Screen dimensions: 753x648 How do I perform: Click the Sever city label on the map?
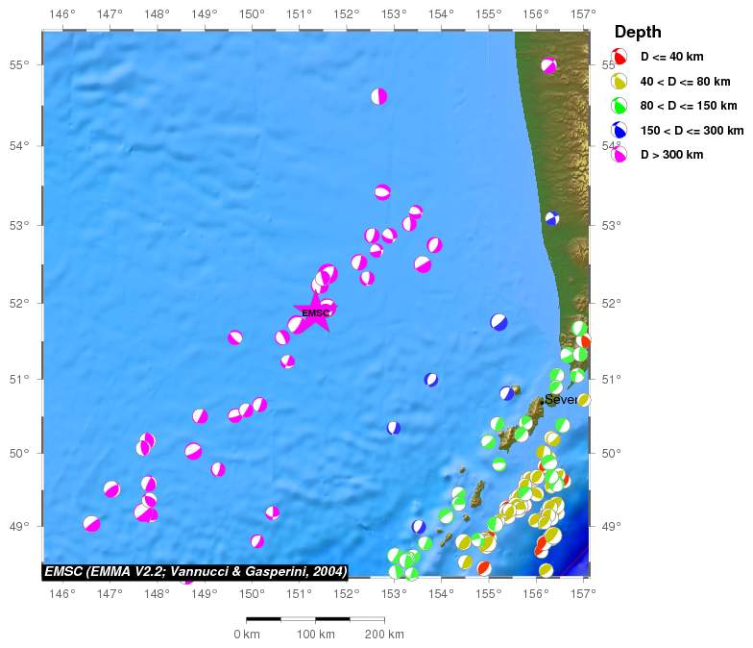click(x=561, y=400)
